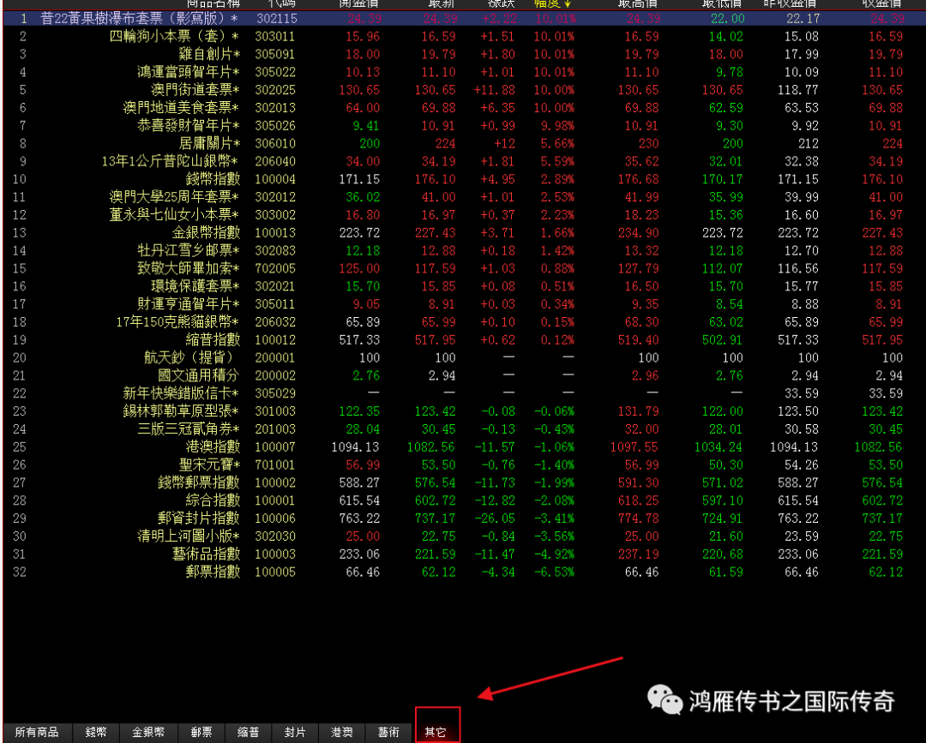Open the 金銀幣指數 index row
Viewport: 926px width, 743px height.
[x=464, y=232]
